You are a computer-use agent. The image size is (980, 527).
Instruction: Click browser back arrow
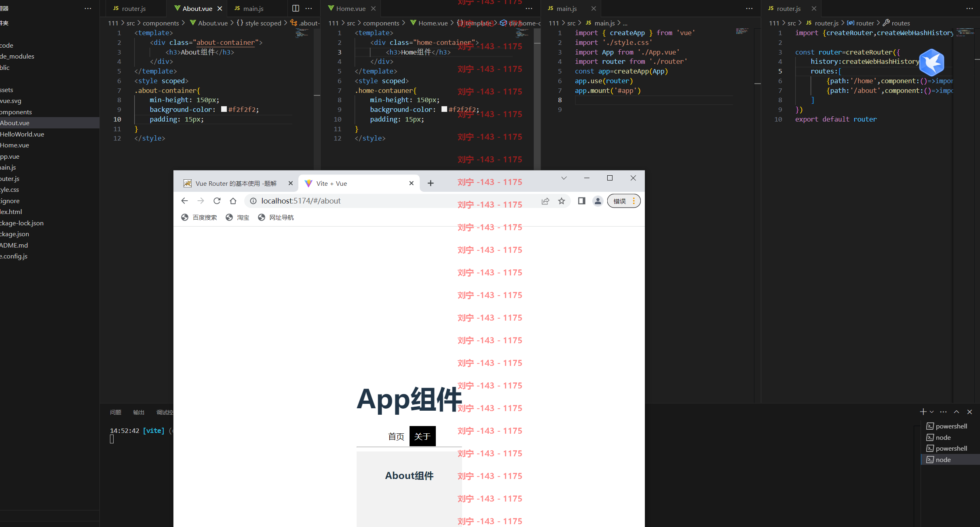[184, 201]
